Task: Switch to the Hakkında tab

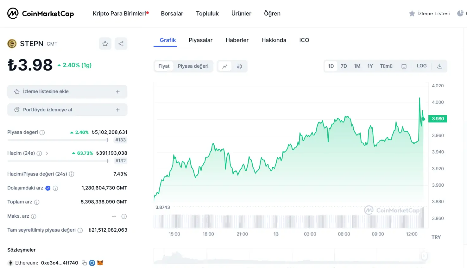Action: click(x=274, y=40)
